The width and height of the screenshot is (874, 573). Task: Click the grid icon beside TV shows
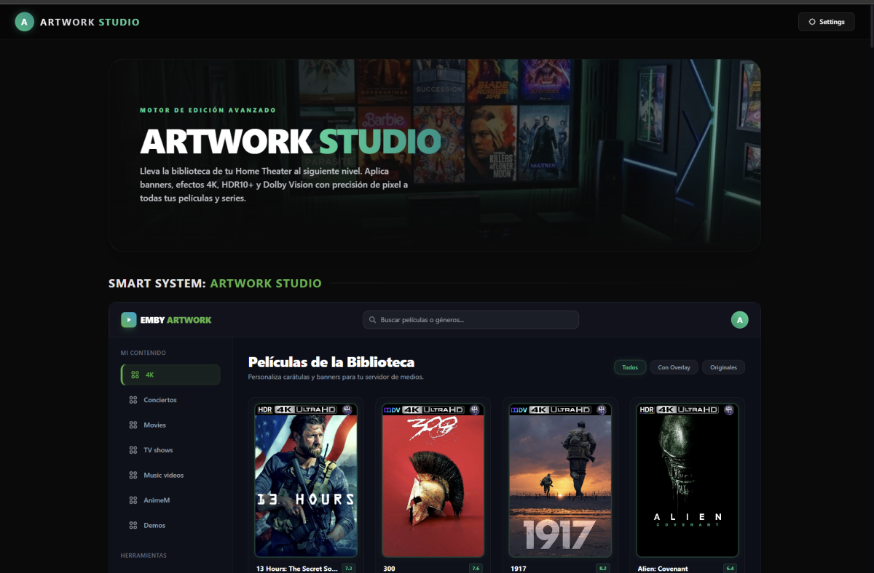pyautogui.click(x=133, y=450)
